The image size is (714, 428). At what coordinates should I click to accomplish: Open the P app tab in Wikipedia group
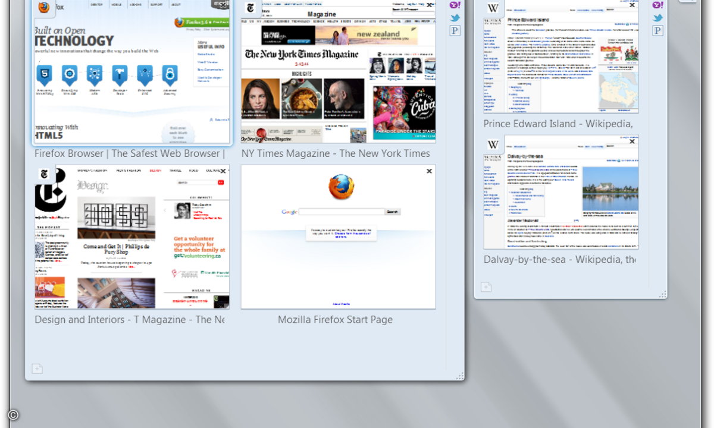pos(657,30)
